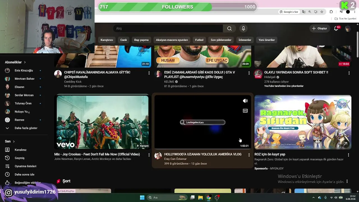
Task: Open the Chrome three-dot menu
Action: coord(355,12)
